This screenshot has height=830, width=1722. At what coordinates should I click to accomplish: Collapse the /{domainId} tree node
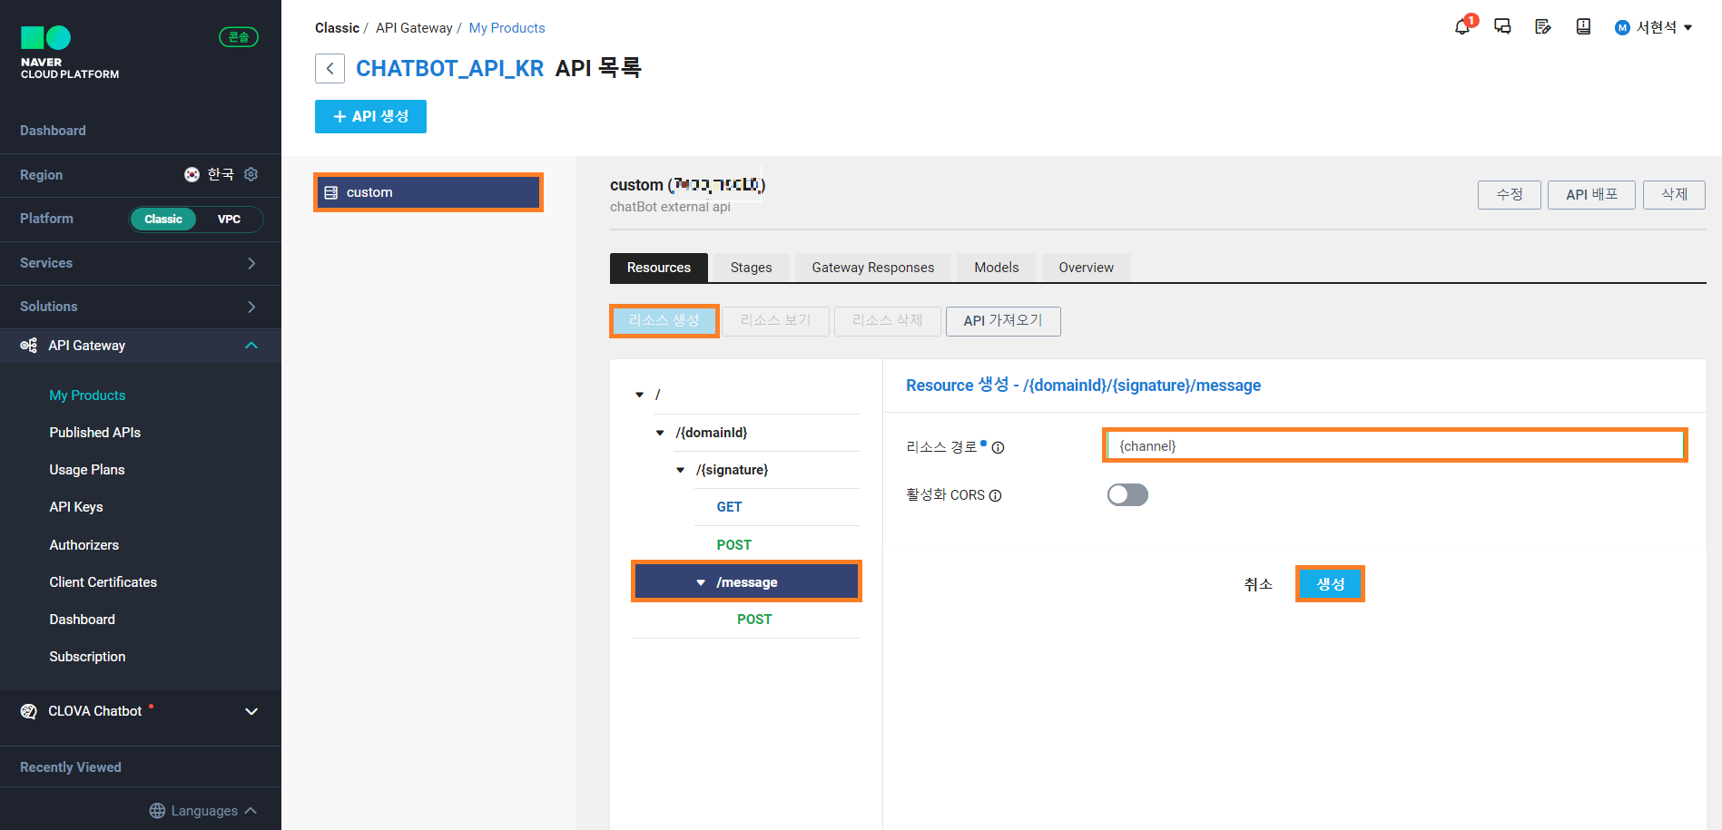pos(660,433)
